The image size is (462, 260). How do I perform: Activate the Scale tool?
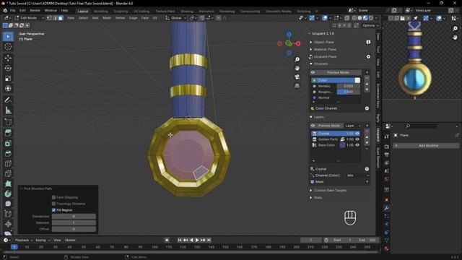coord(8,79)
